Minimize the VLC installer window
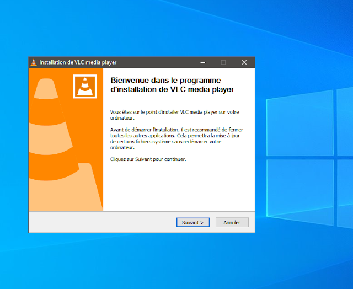 [x=203, y=62]
